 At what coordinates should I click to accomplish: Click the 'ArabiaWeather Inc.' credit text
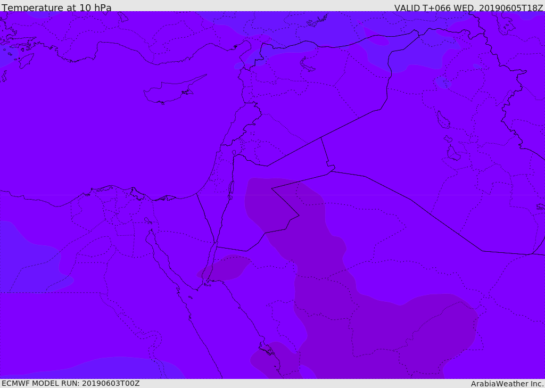tap(507, 384)
